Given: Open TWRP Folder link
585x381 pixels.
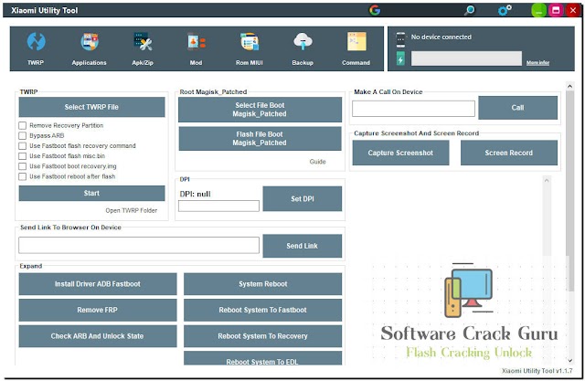Looking at the screenshot, I should click(x=132, y=211).
